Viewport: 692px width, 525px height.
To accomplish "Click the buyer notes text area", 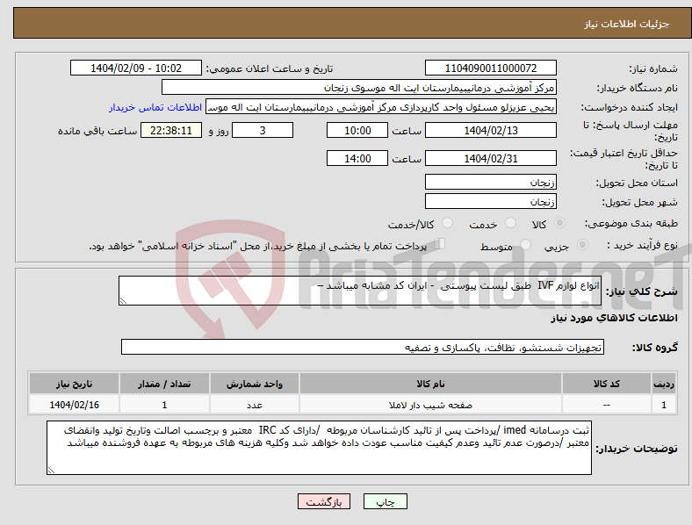I will [x=319, y=448].
